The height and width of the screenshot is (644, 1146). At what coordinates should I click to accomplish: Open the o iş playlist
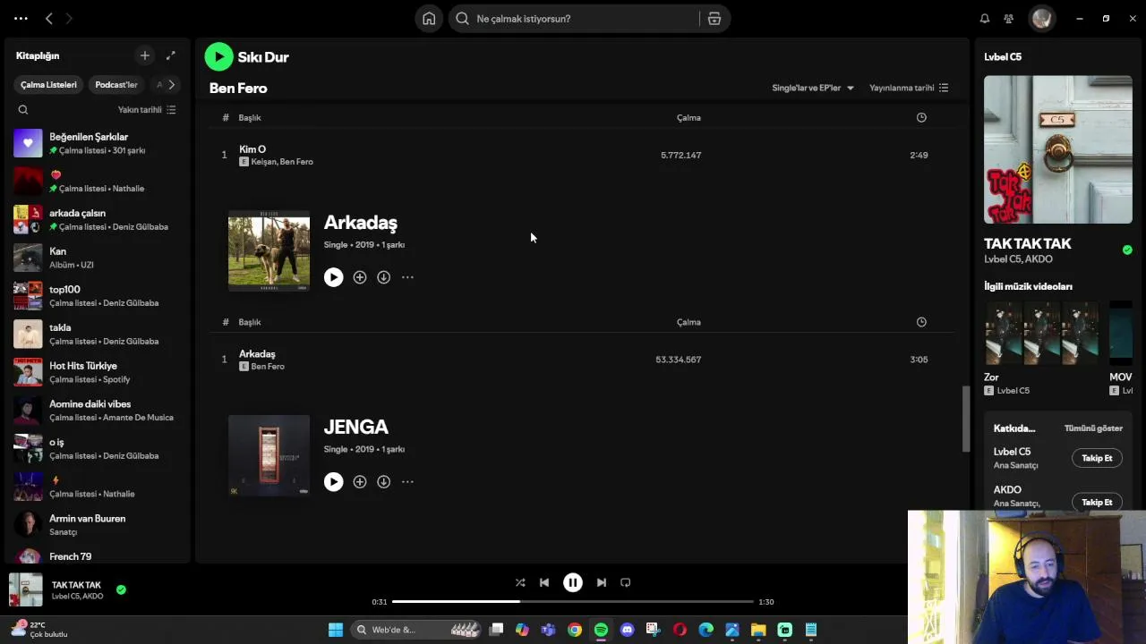(x=97, y=449)
